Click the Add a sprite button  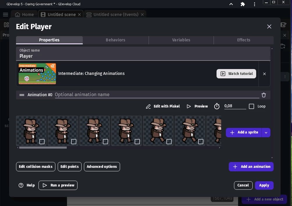pos(244,133)
